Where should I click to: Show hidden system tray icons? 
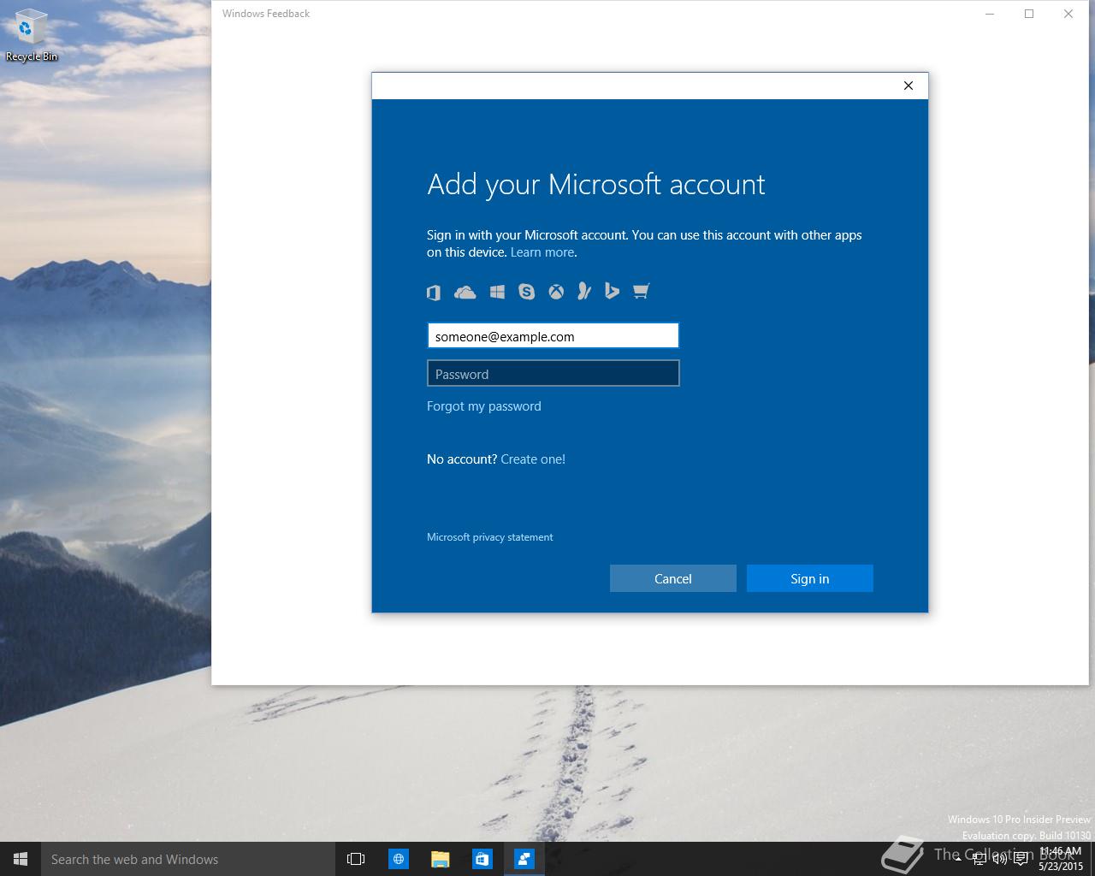pos(960,859)
